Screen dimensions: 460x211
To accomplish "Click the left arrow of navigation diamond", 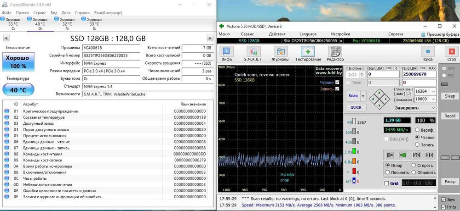I will point(373,98).
